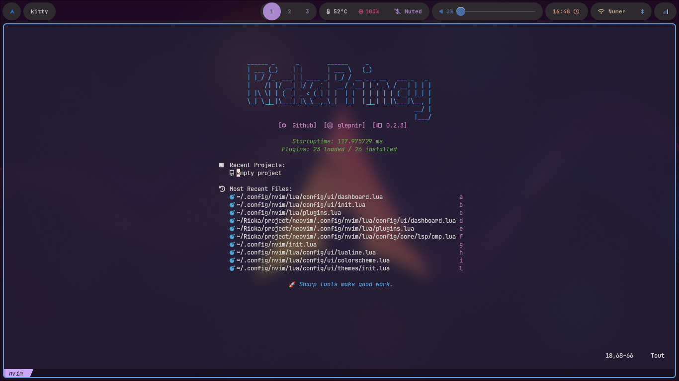Click the Recent Projects section icon
The image size is (679, 381).
[x=222, y=165]
